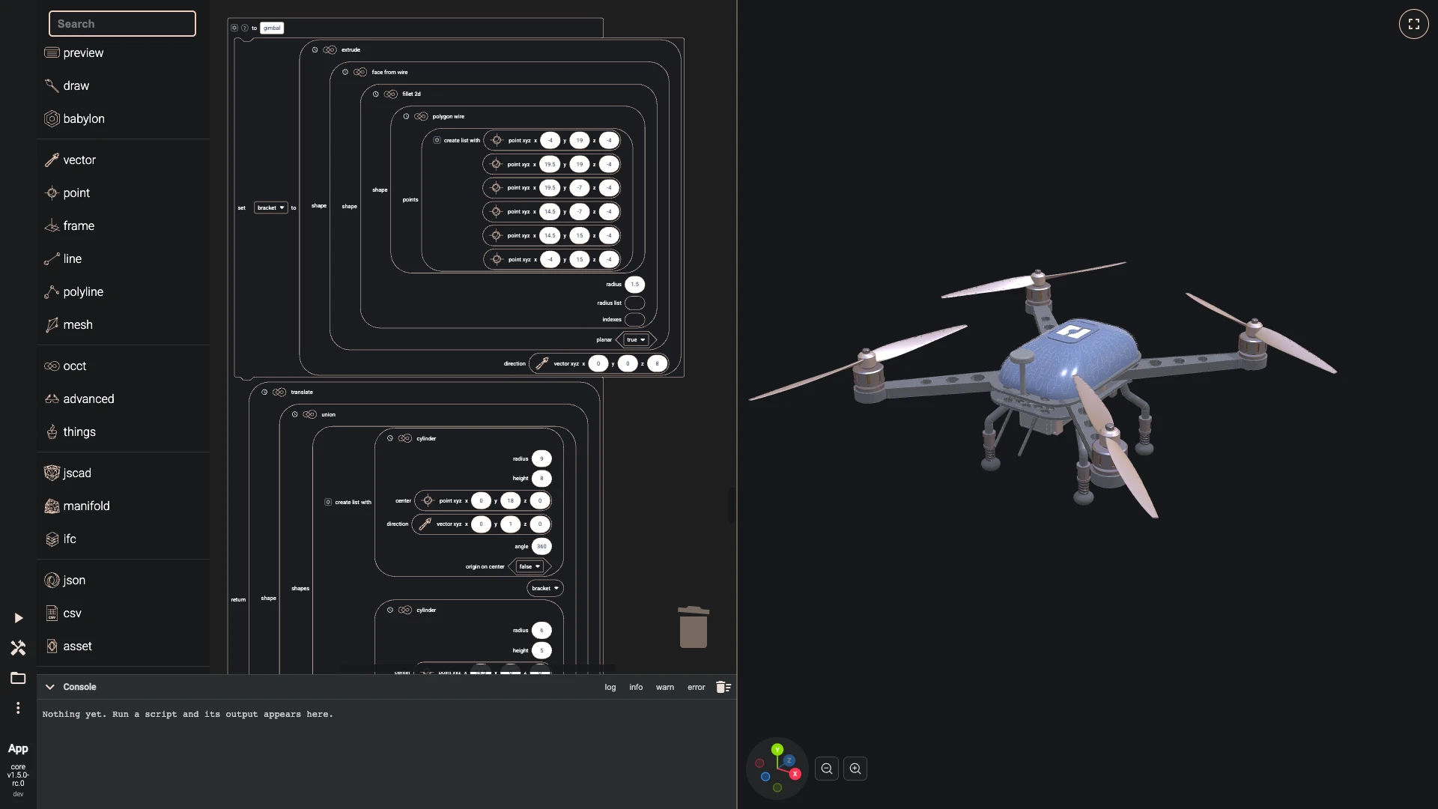Run the script with play button

pos(18,618)
